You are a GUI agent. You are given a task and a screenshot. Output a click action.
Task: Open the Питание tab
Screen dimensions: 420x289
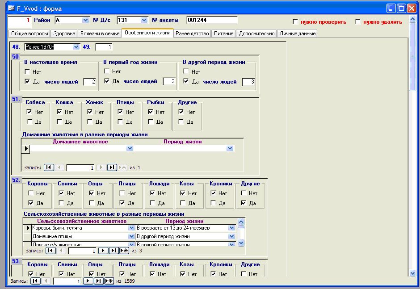[x=223, y=34]
